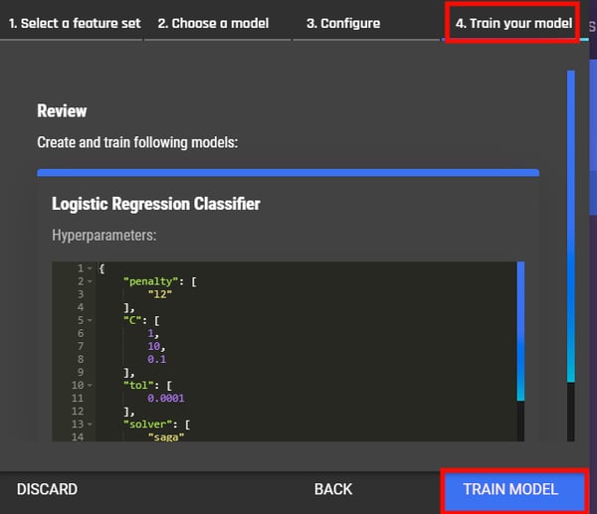Screen dimensions: 597x514
Task: Click the 10 value in the C array
Action: [154, 346]
